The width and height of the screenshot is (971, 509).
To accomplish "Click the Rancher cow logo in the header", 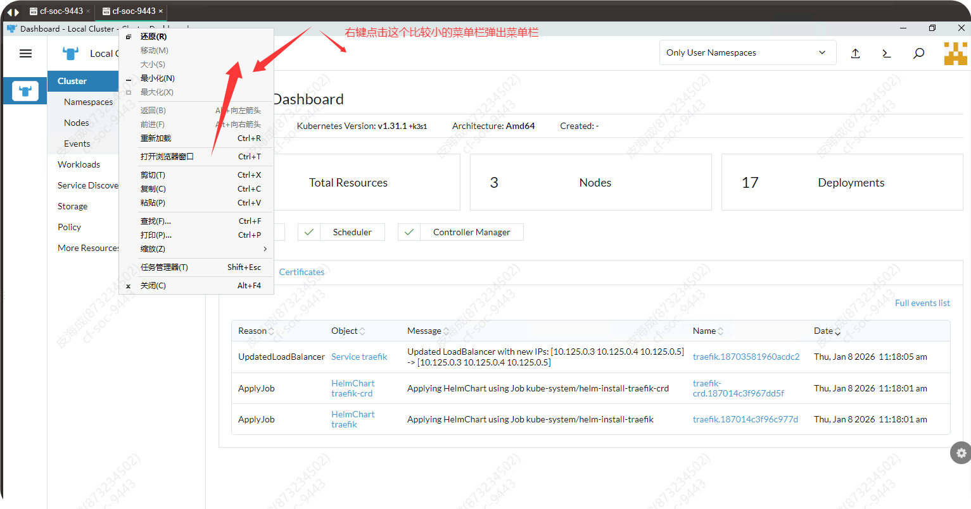I will pyautogui.click(x=71, y=53).
